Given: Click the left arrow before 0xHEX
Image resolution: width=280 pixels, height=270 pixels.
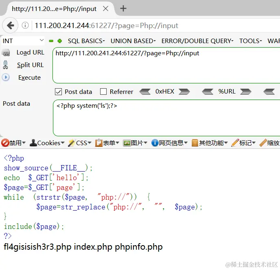Looking at the screenshot, I should point(145,91).
